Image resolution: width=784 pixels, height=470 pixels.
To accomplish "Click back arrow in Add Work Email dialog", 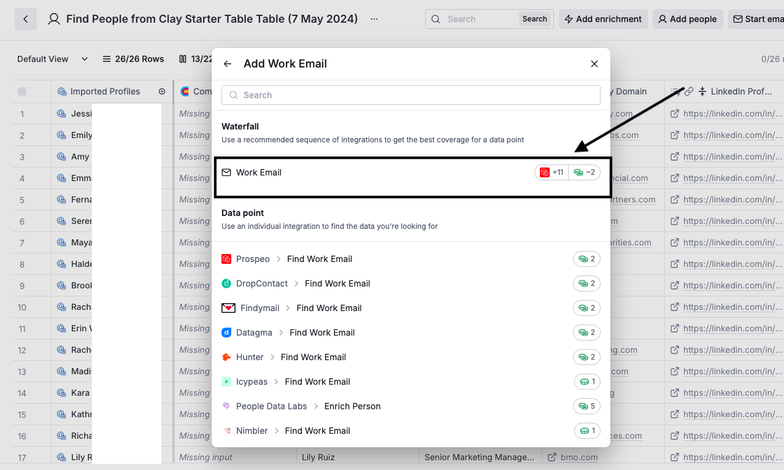I will 228,64.
